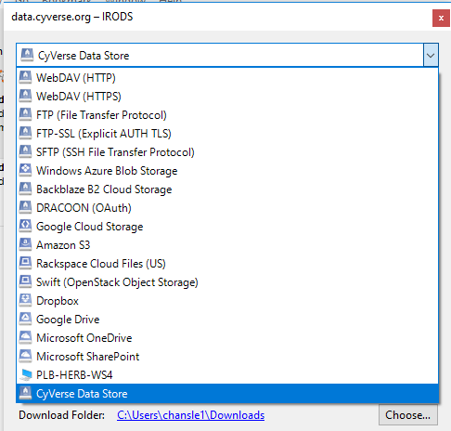Select WebDAV (HTTP) from the list
The image size is (451, 431).
(227, 77)
